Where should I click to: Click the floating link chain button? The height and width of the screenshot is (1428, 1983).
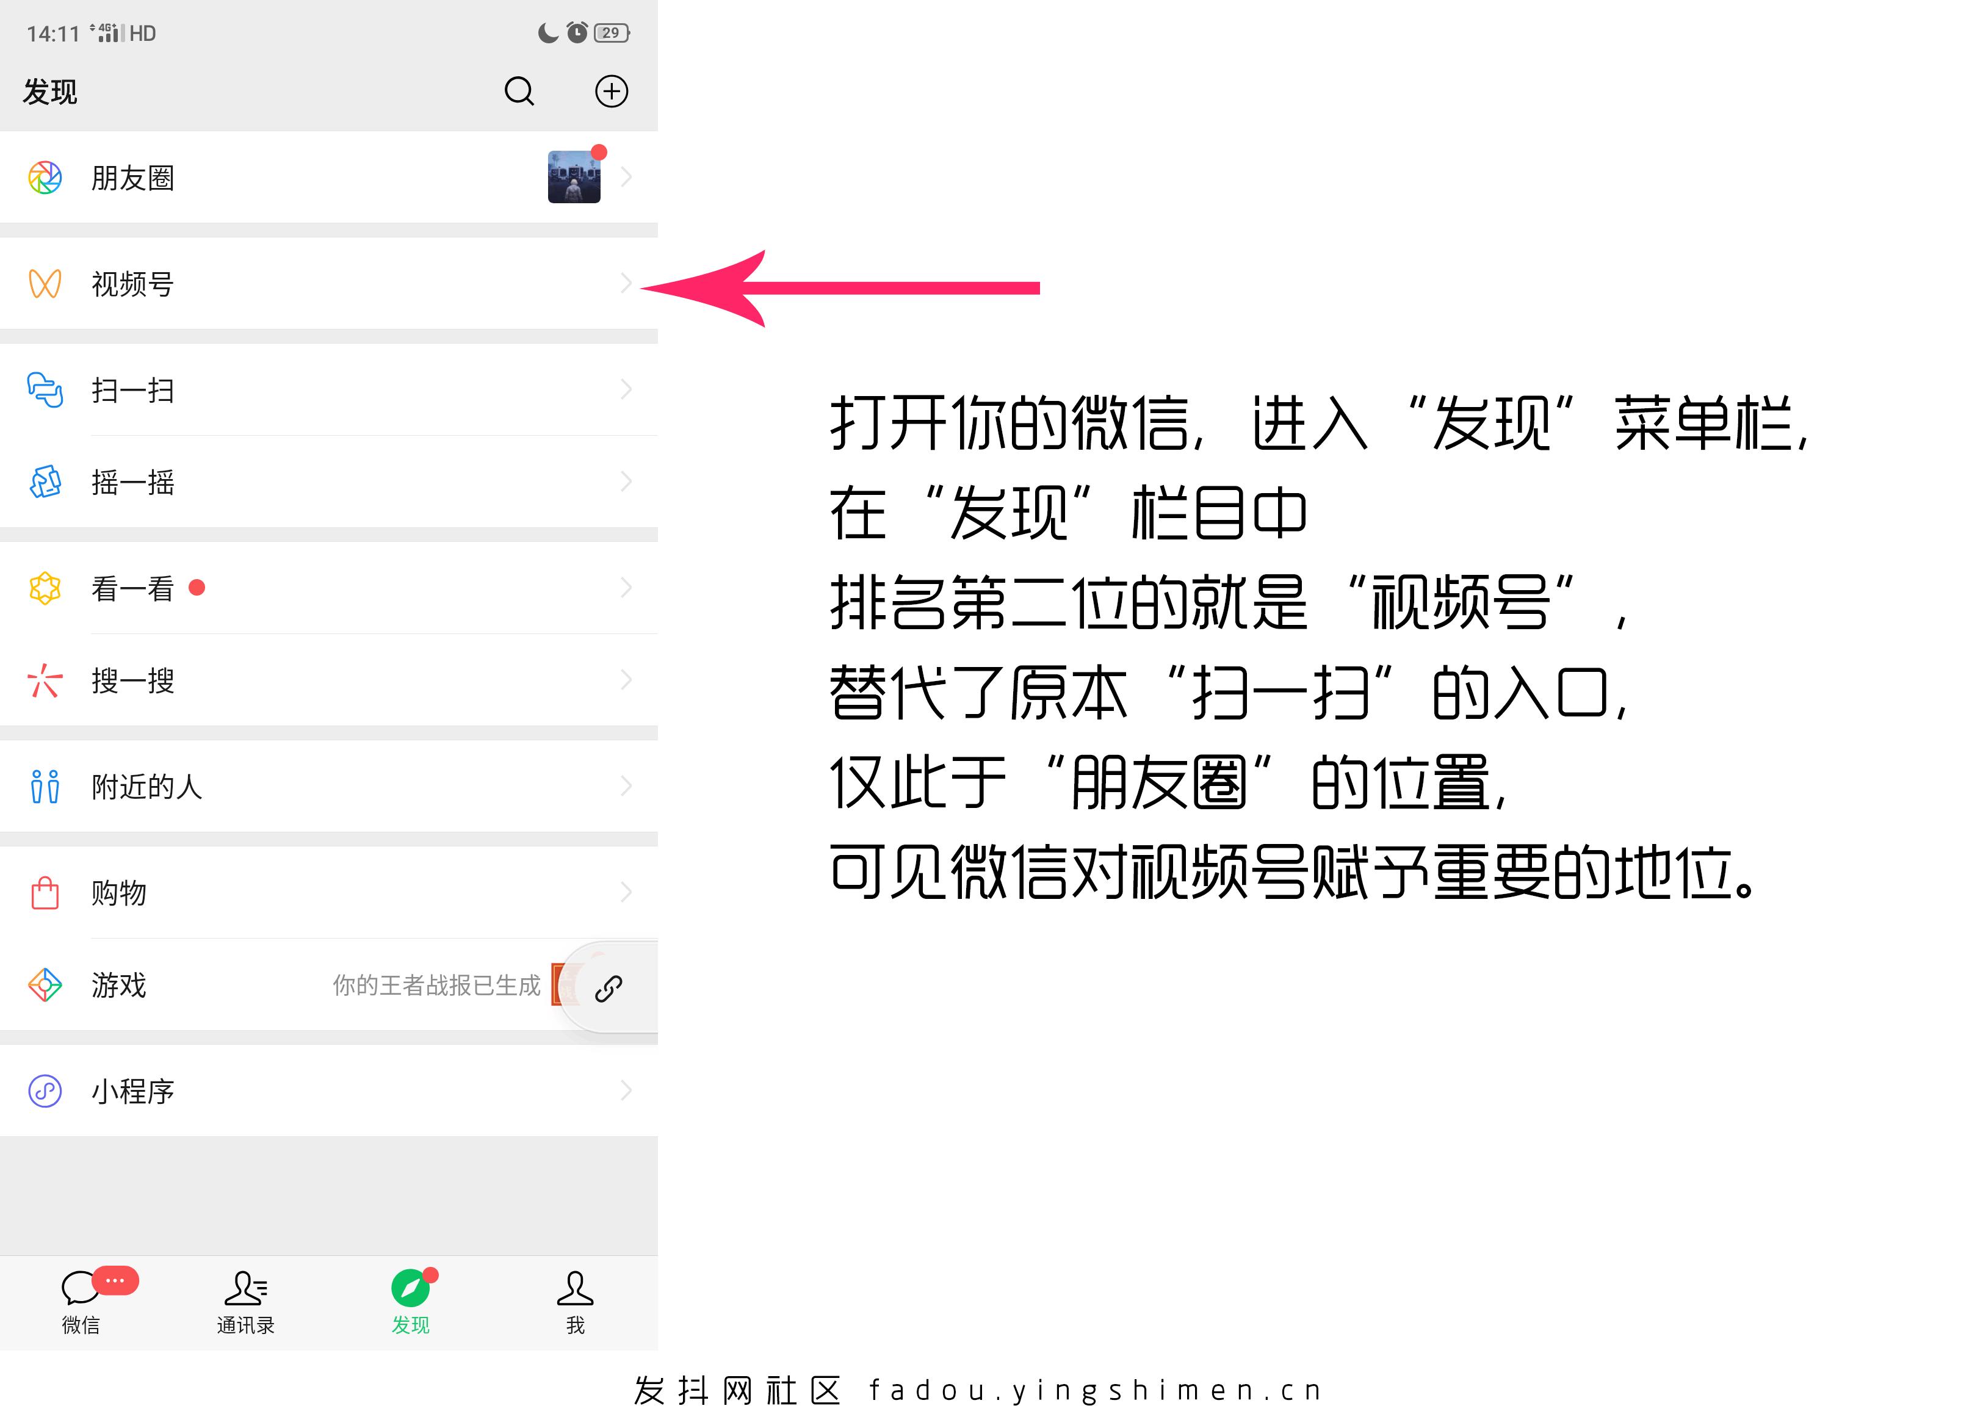pos(609,988)
